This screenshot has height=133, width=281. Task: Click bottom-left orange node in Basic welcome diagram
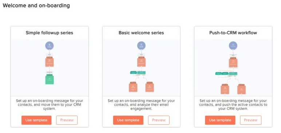point(133,87)
